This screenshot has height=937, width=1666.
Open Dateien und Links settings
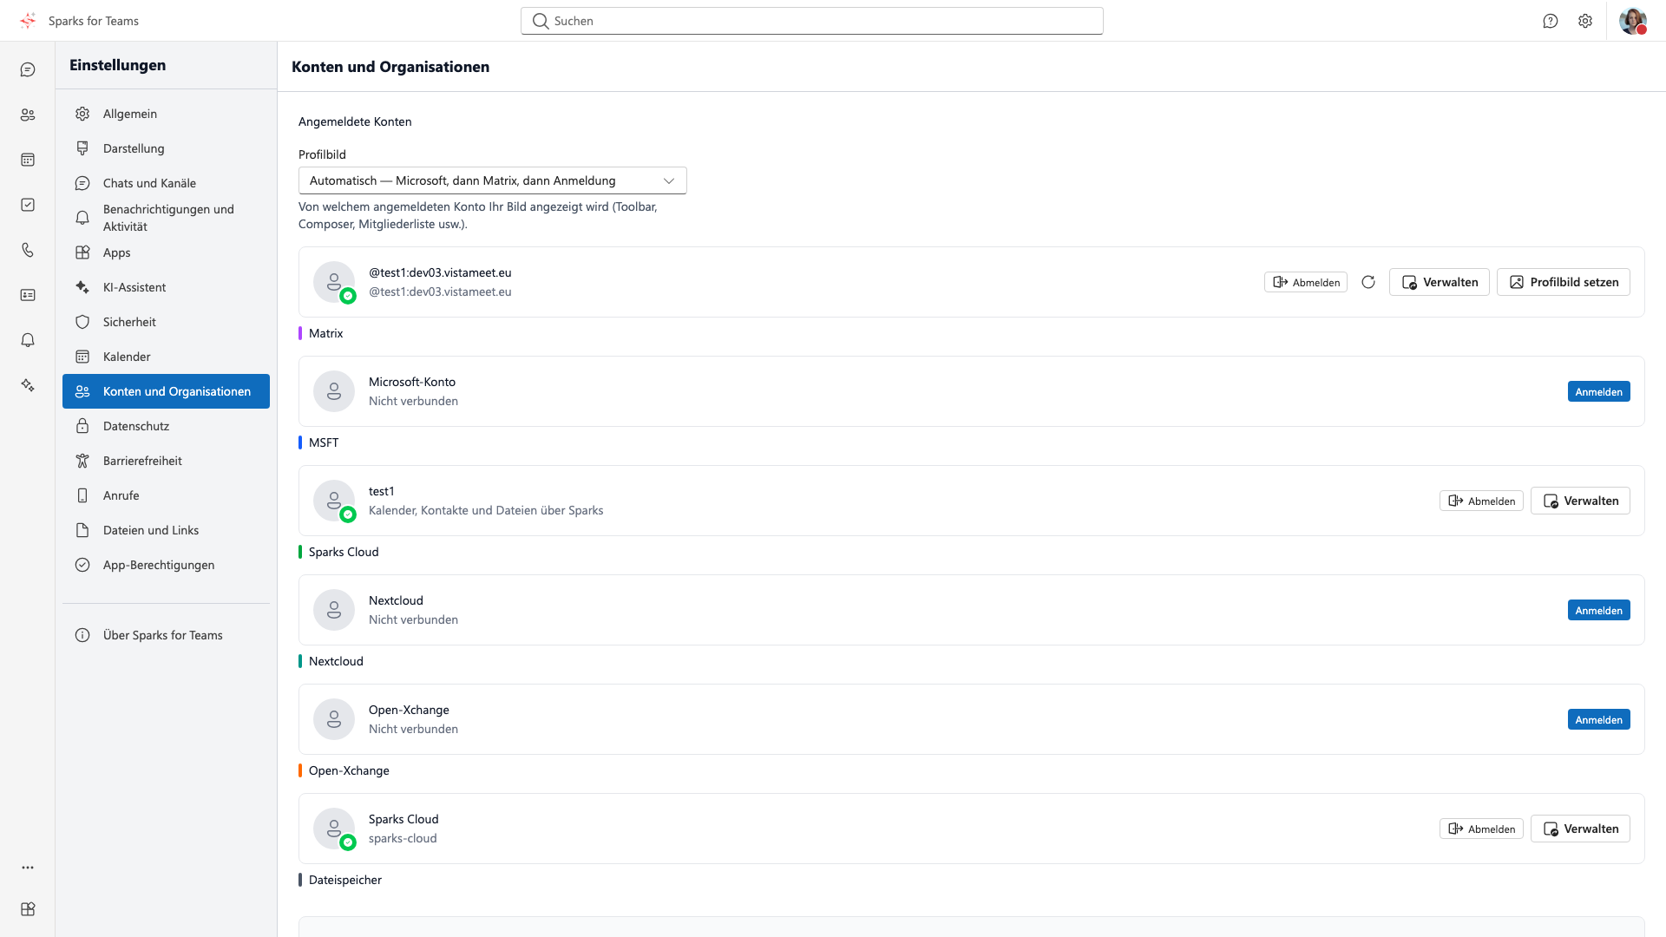click(x=166, y=530)
